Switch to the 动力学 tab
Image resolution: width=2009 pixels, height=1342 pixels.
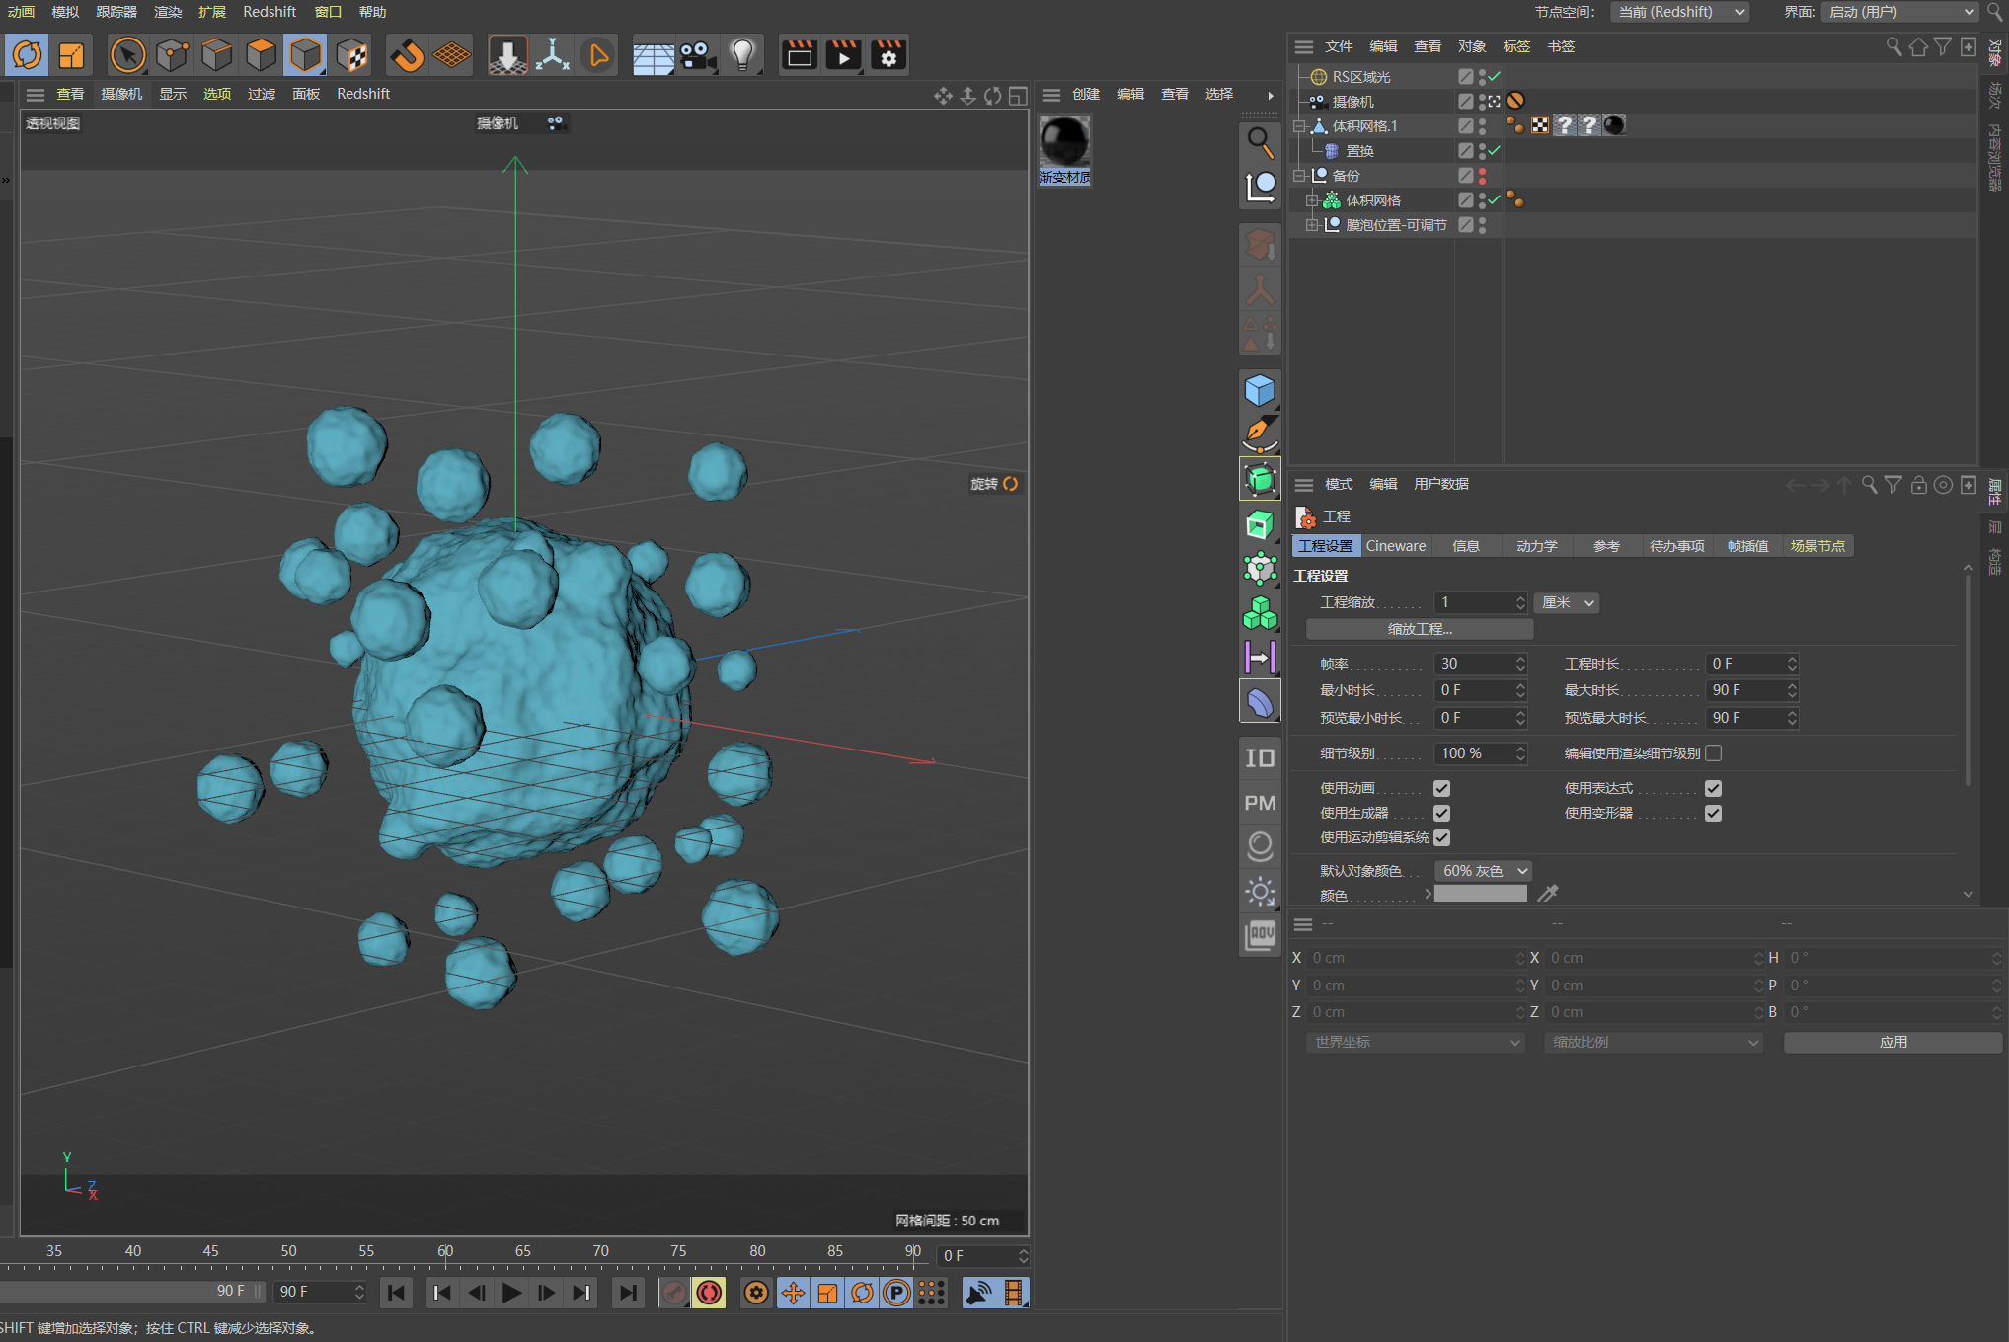tap(1537, 546)
